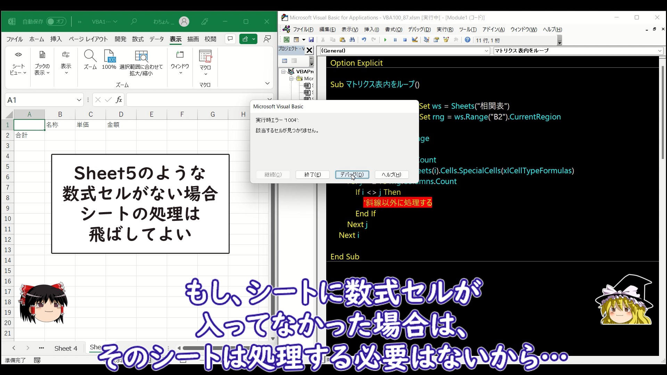This screenshot has width=667, height=375.
Task: Click the 終了(E) button in error dialog
Action: tap(312, 175)
